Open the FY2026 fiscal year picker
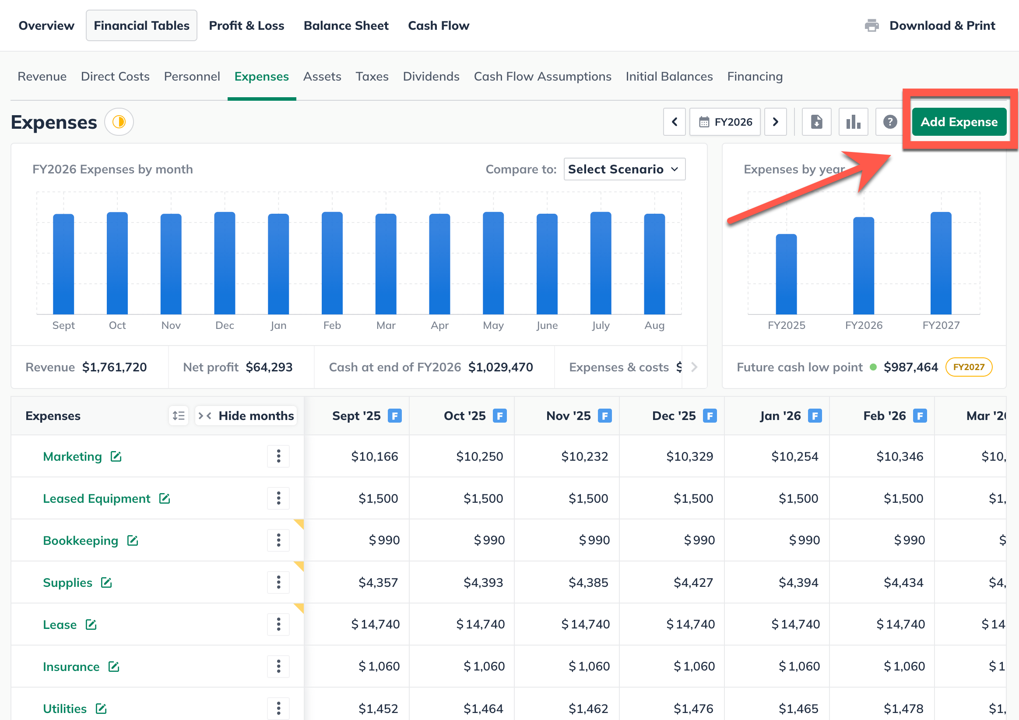1019x720 pixels. [x=725, y=122]
